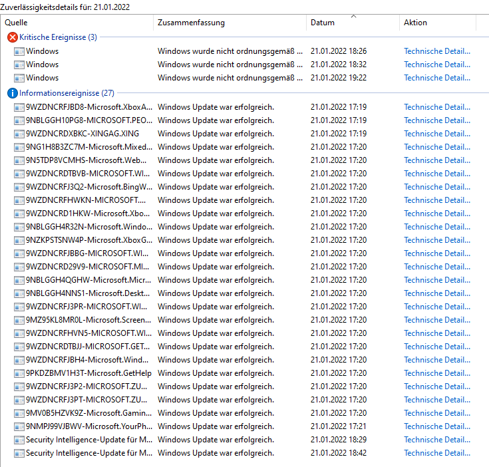This screenshot has height=467, width=489.
Task: Select the 9WZDNCRFHVN5-MICROSOFT.WI source entry
Action: tap(89, 333)
